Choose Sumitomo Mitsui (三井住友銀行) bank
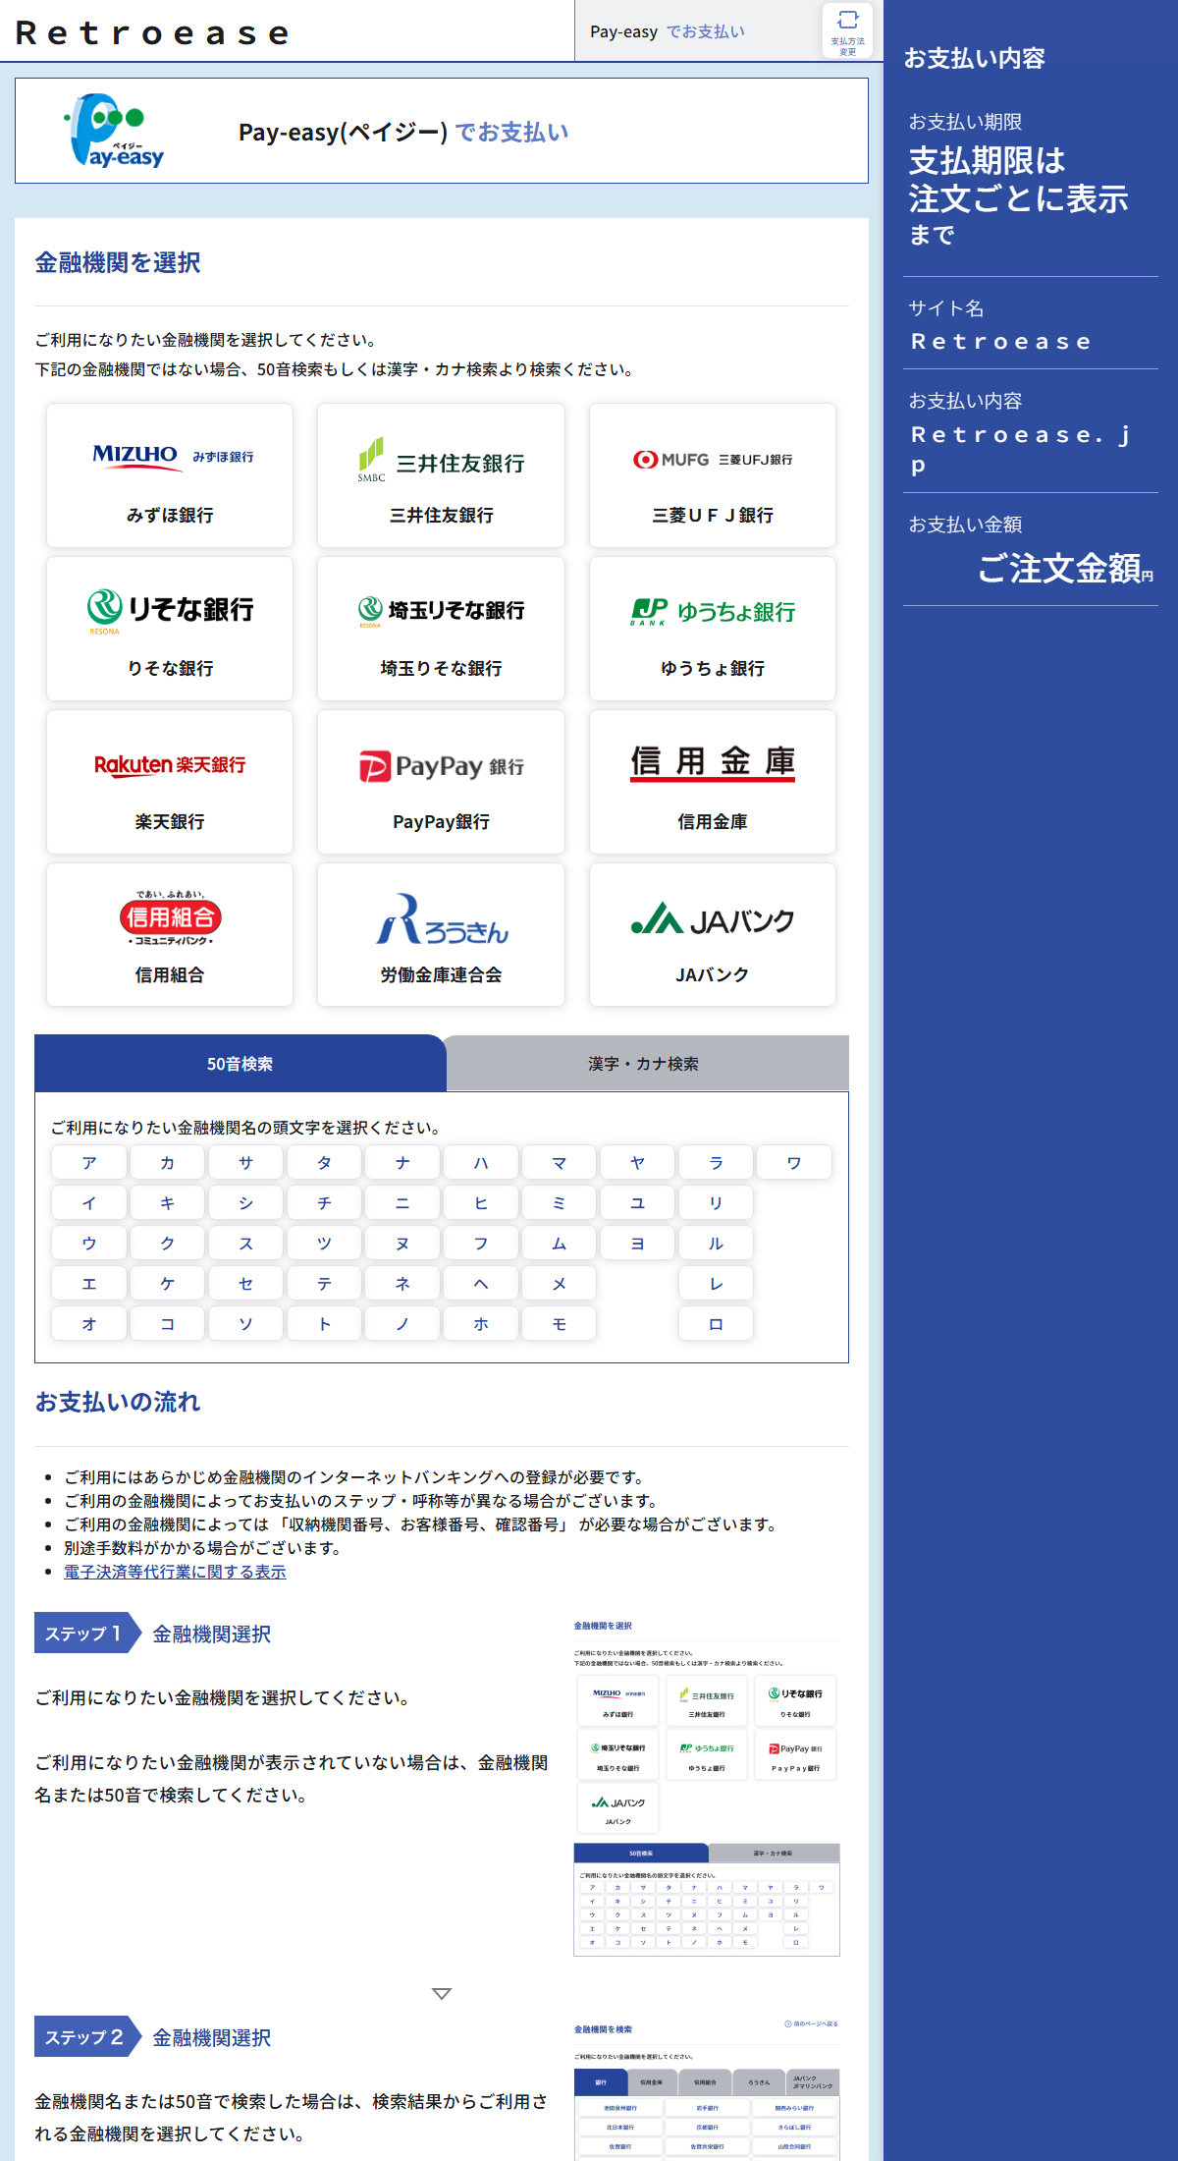This screenshot has width=1178, height=2161. click(441, 475)
